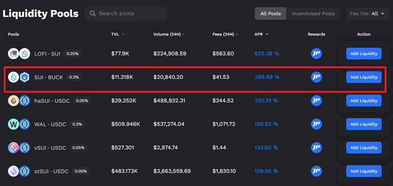Viewport: 393px width, 186px height.
Task: Click the LOFI token icon
Action: click(14, 54)
